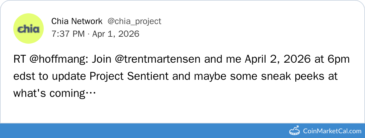Click the 7:37 PM time text
Viewport: 365px width, 138px height.
[x=68, y=34]
